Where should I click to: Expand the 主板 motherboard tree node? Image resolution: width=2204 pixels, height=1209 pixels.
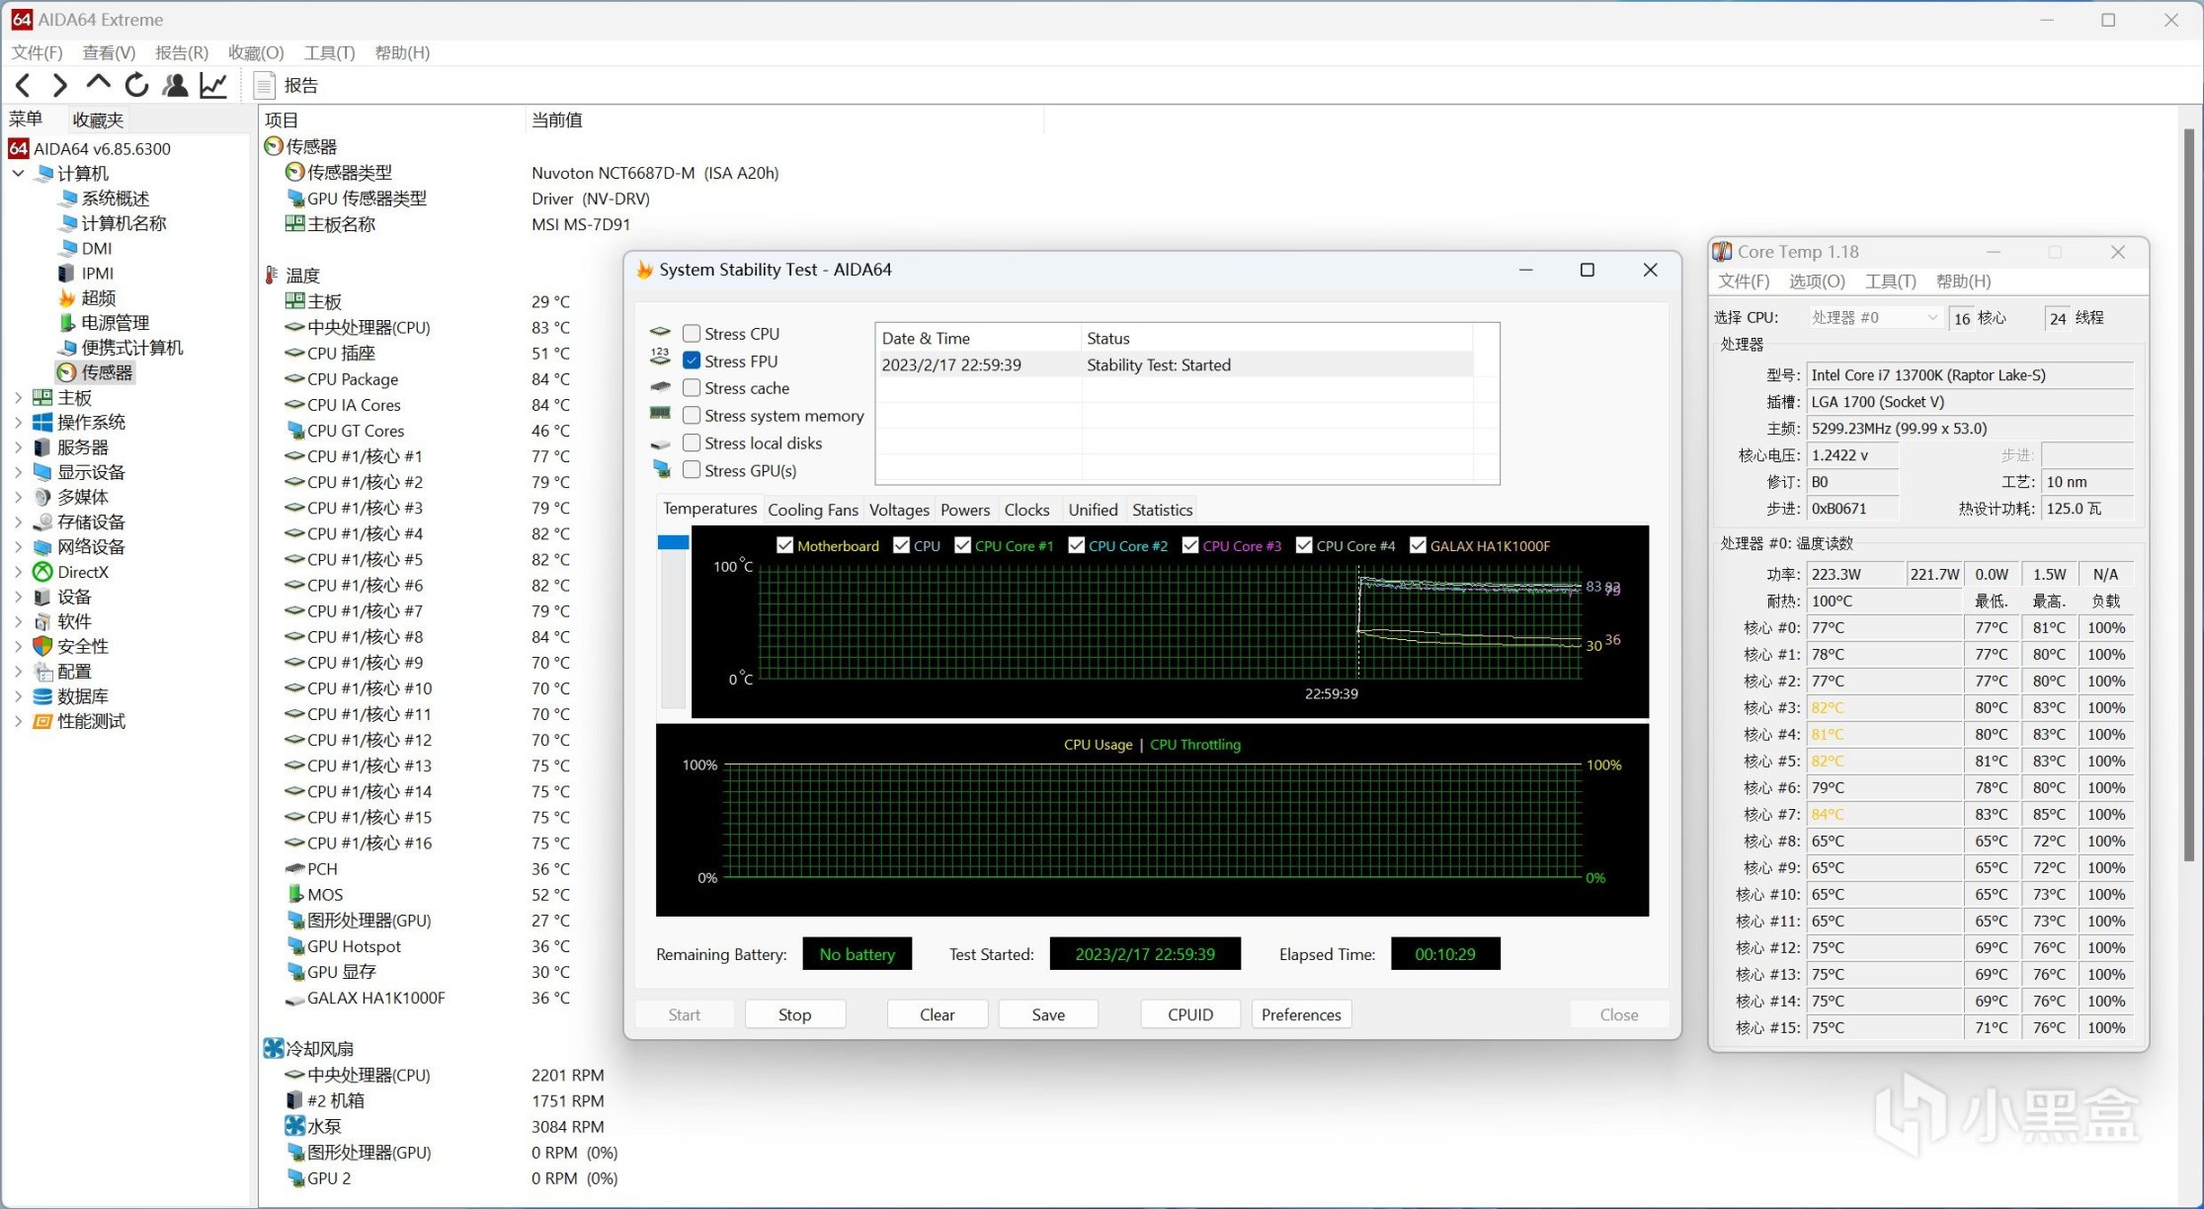pos(18,397)
